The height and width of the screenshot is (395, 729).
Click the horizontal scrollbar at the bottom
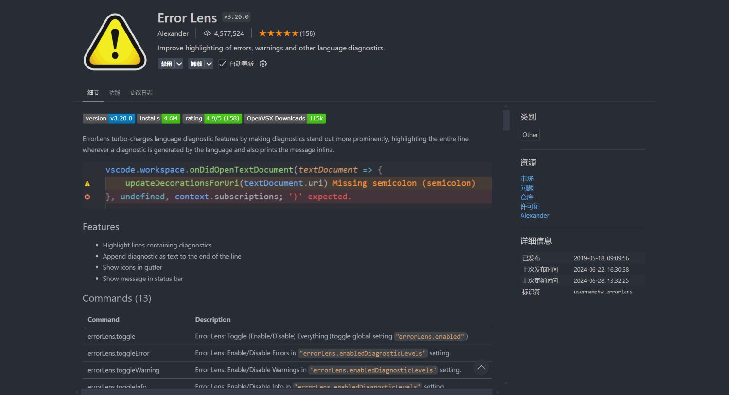pyautogui.click(x=287, y=392)
